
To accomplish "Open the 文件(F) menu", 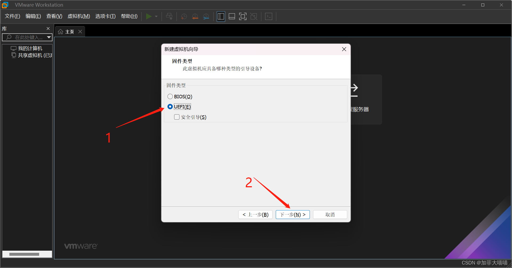I will [x=13, y=16].
